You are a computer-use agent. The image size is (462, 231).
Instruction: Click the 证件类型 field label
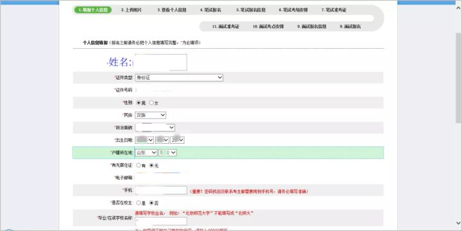point(124,78)
